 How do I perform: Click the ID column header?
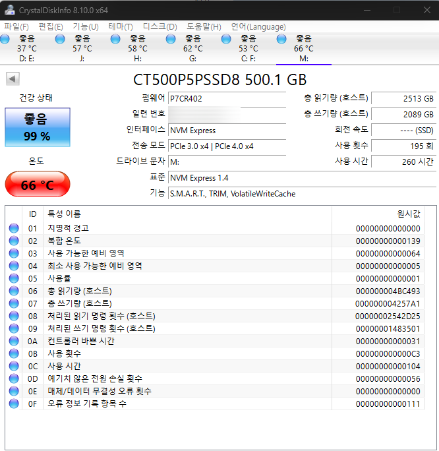[32, 214]
